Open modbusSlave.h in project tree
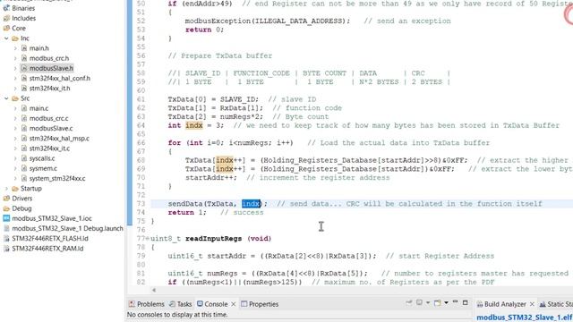This screenshot has width=573, height=322. (x=51, y=68)
